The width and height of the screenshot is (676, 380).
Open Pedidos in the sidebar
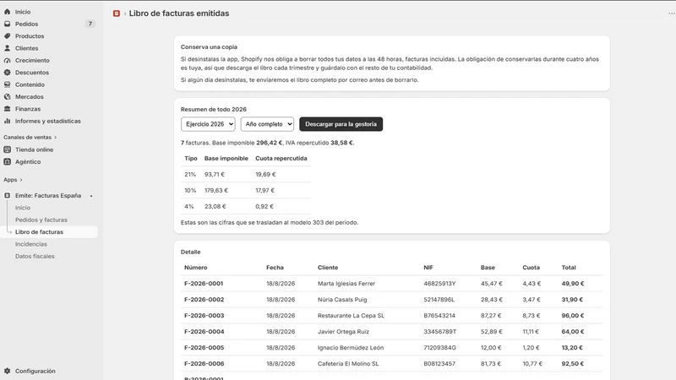click(27, 24)
